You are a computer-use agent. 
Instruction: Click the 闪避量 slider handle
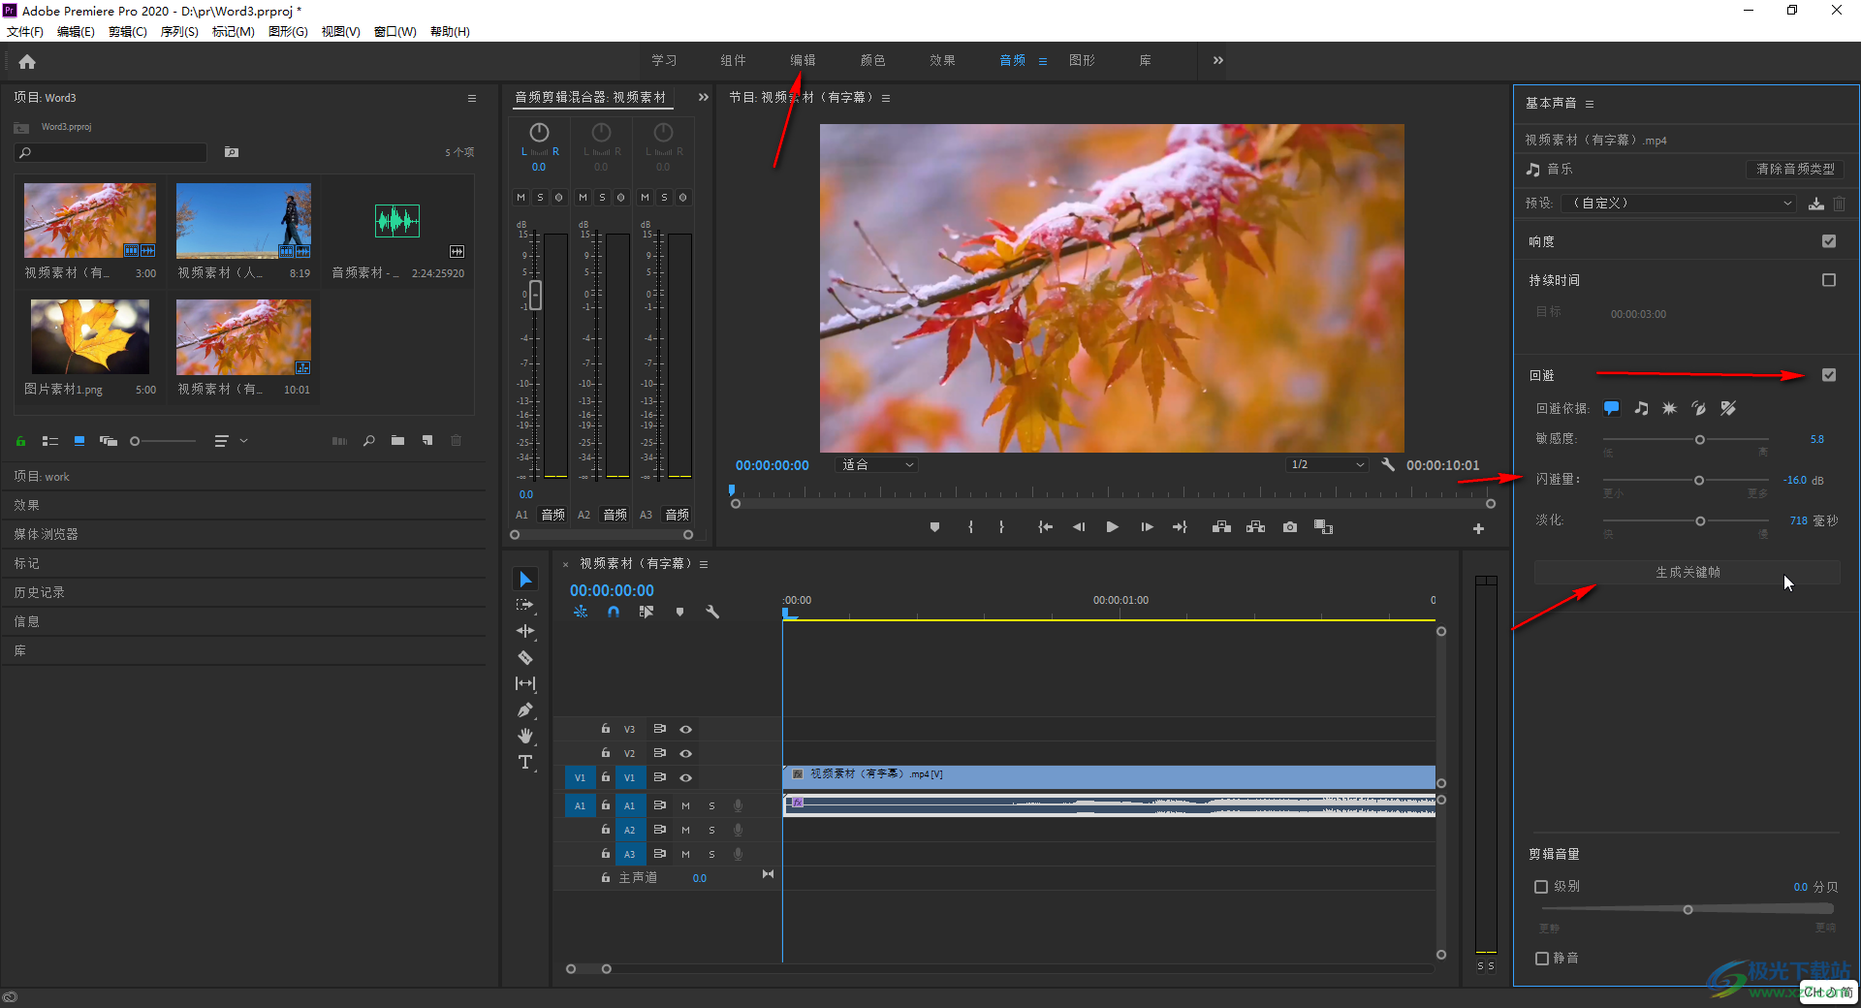(x=1698, y=481)
